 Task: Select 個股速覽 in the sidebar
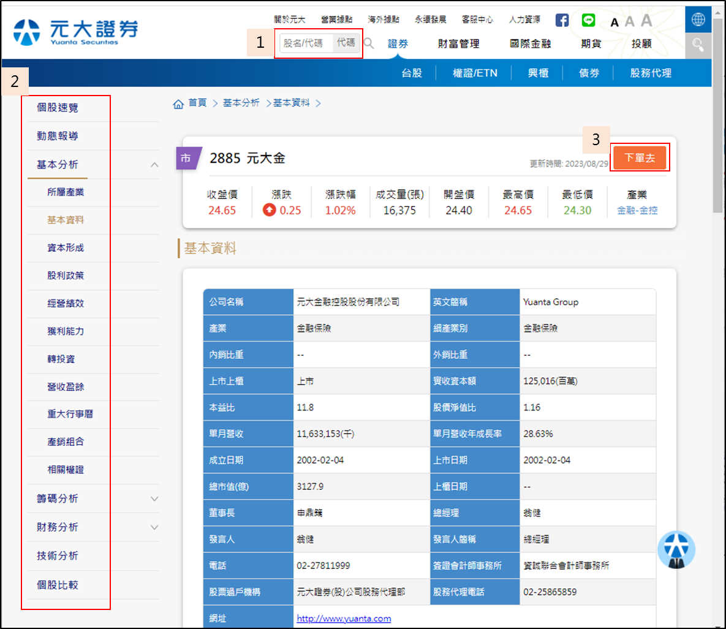tap(58, 108)
